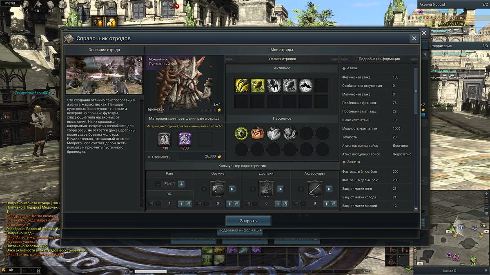Click the Подробная информация button behind window
This screenshot has height=275, width=490.
coord(240,230)
